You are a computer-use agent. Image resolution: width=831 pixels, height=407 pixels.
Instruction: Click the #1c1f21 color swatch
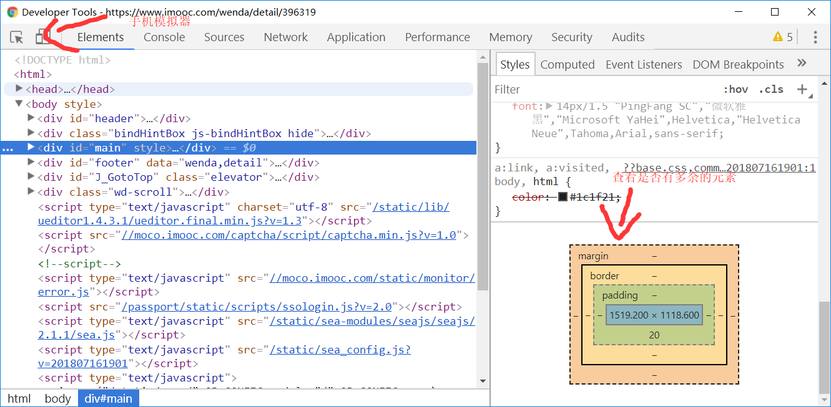[x=563, y=197]
